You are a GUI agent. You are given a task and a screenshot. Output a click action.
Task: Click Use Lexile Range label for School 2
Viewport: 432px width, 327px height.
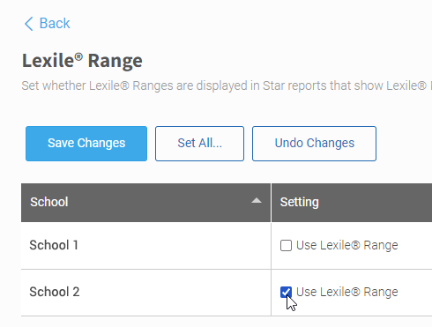[x=347, y=292]
